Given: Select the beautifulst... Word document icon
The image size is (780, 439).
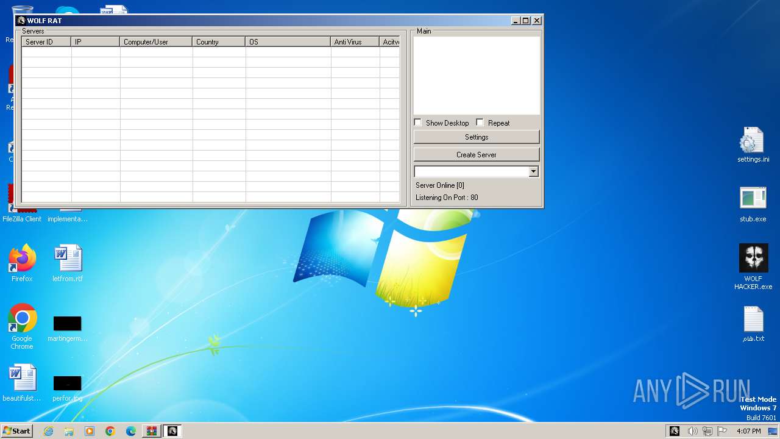Looking at the screenshot, I should click(22, 383).
